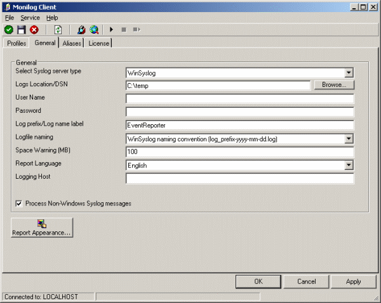Click the Password input field
Screen dimensions: 381x303
click(240, 112)
